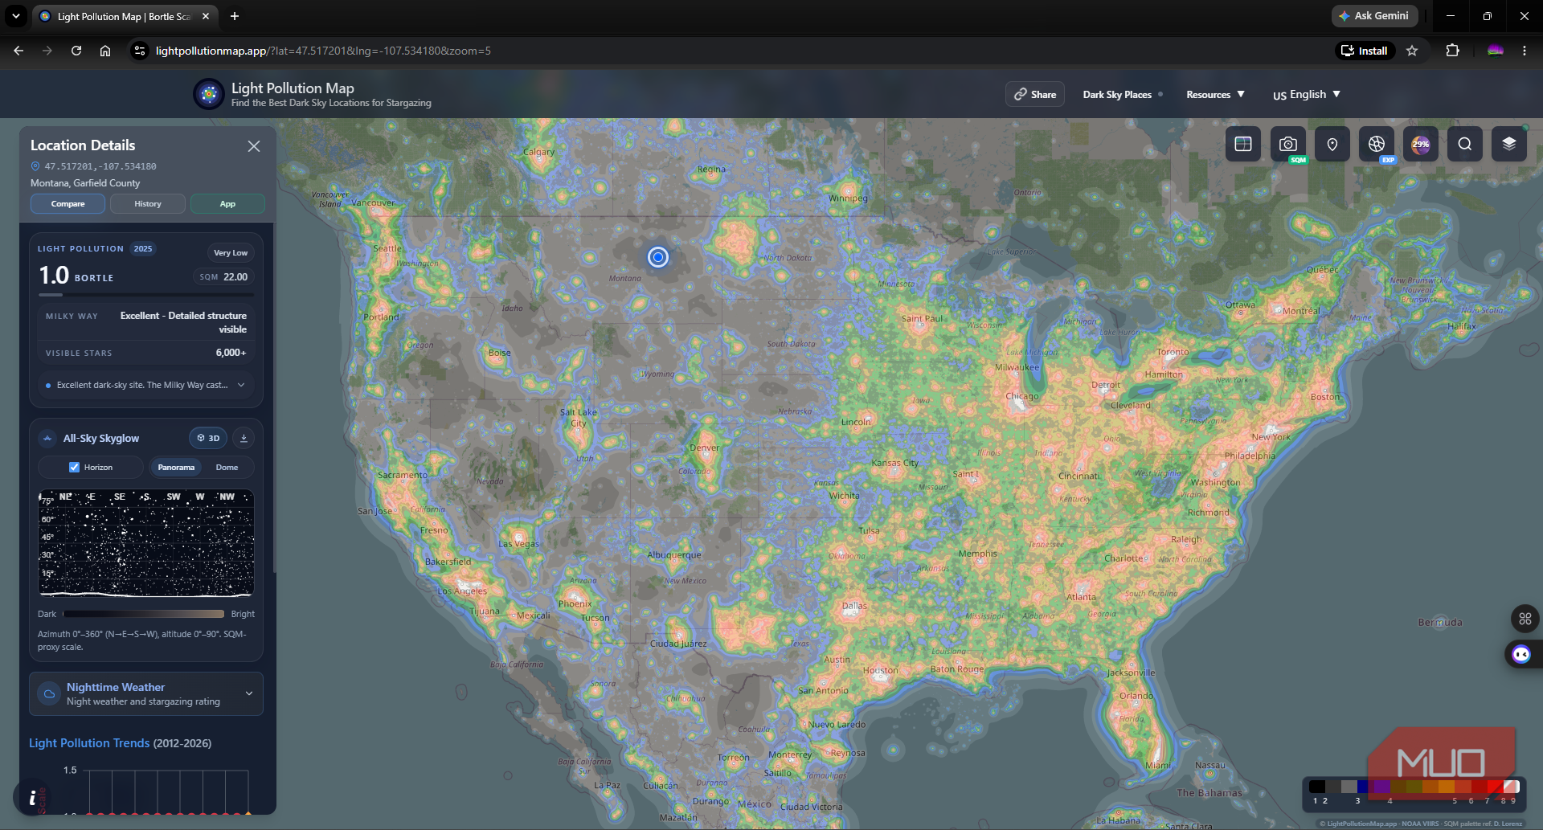Open the split map compare view icon

pos(1243,144)
